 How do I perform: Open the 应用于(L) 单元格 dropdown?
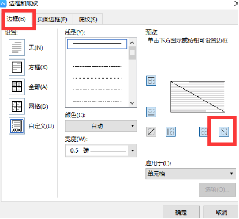coord(191,174)
